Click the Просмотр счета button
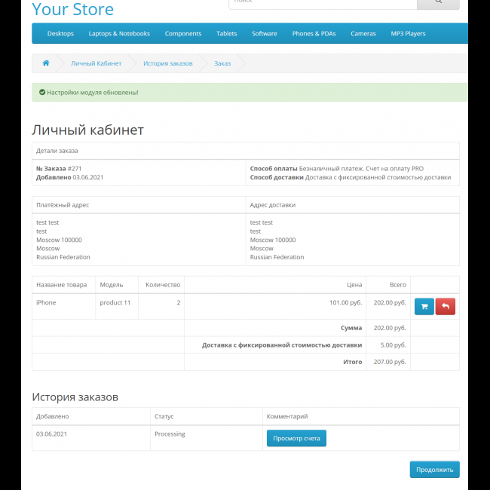Screen dimensions: 490x490 [296, 438]
